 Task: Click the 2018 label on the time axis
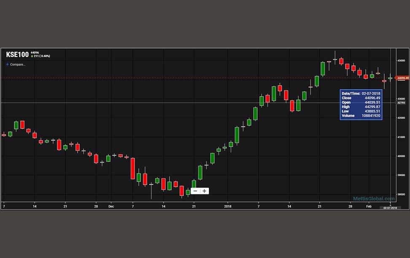click(x=228, y=206)
